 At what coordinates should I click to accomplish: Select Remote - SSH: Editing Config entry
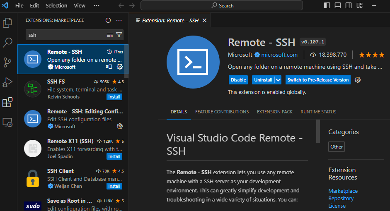click(x=73, y=119)
